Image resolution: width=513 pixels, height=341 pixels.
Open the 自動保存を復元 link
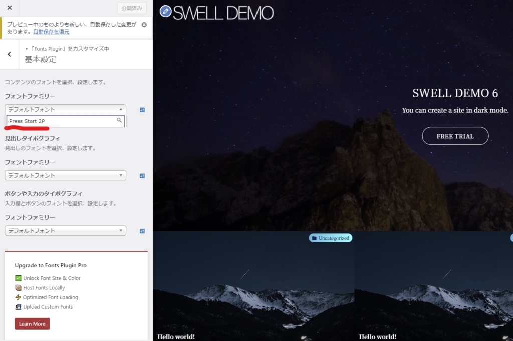click(51, 32)
